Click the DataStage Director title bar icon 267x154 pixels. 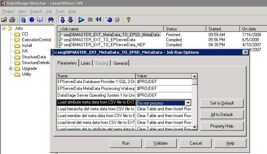coord(3,3)
